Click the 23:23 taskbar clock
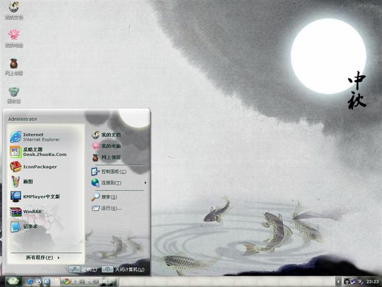Image resolution: width=382 pixels, height=287 pixels. click(x=372, y=282)
